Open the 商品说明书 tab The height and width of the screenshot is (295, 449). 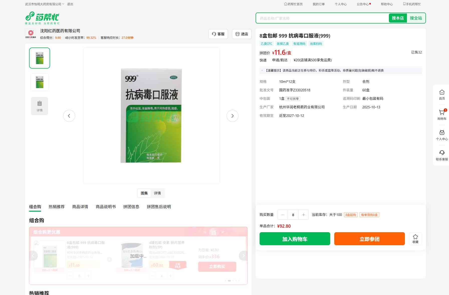(106, 207)
